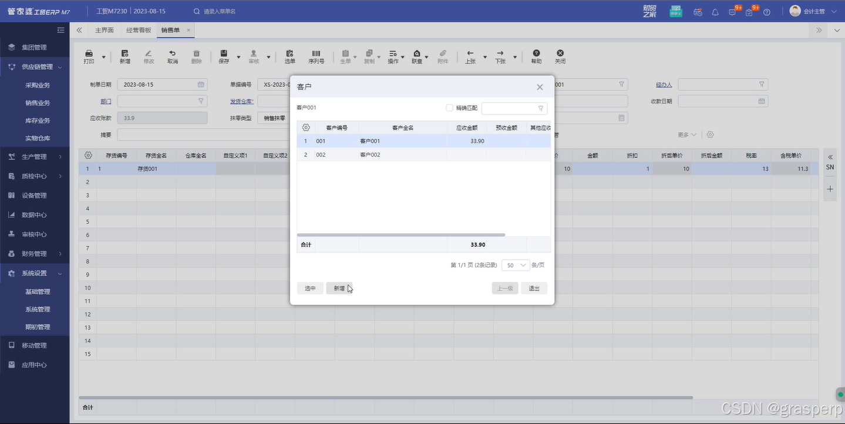Click the form settings gear beside 更多
The width and height of the screenshot is (845, 424).
(x=710, y=134)
